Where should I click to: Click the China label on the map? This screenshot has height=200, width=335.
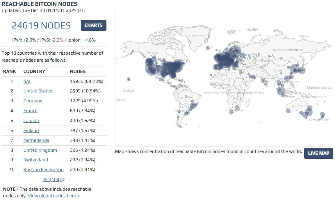click(277, 70)
